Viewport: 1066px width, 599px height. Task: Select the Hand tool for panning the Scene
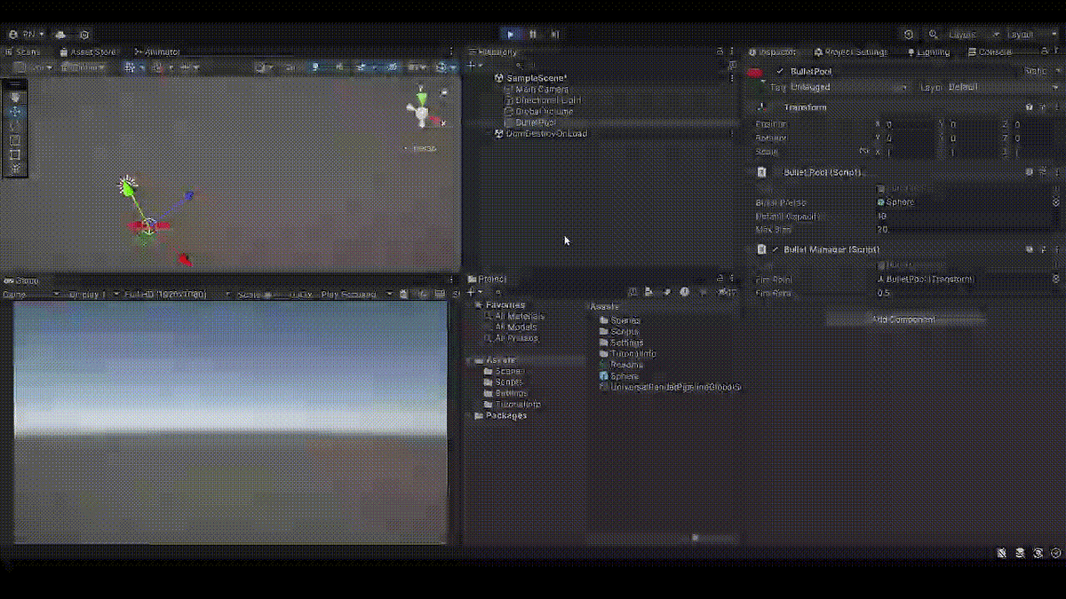click(x=14, y=97)
